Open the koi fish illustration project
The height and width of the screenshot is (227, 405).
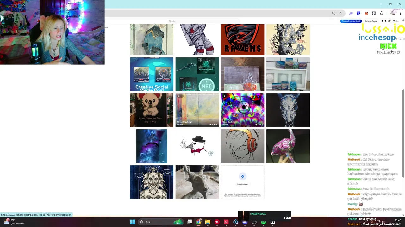(288, 39)
